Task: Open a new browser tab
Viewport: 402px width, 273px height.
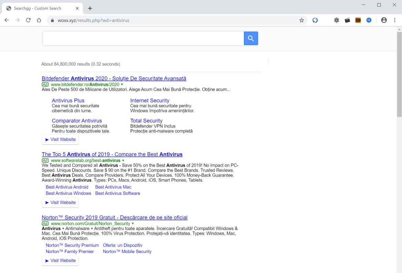Action: coord(90,9)
